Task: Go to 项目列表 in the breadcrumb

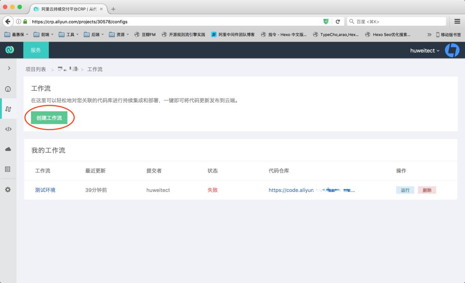Action: (36, 69)
